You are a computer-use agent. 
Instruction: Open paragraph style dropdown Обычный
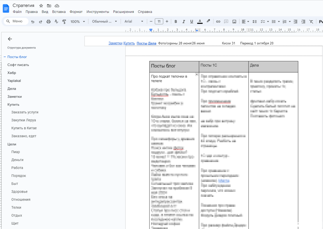pos(104,21)
